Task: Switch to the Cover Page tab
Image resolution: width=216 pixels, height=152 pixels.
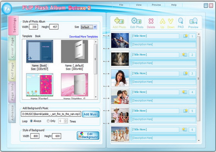Action: 12,48
